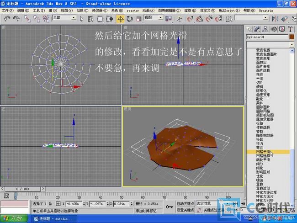The width and height of the screenshot is (297, 223).
Task: Activate Select and Move tool
Action: [121, 19]
